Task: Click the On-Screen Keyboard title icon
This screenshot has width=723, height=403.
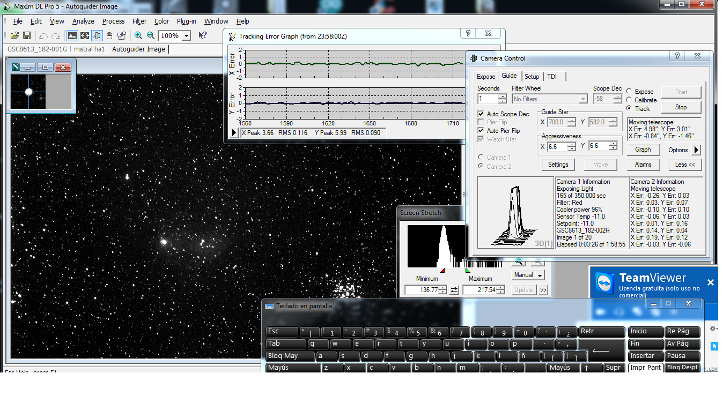Action: (x=269, y=306)
